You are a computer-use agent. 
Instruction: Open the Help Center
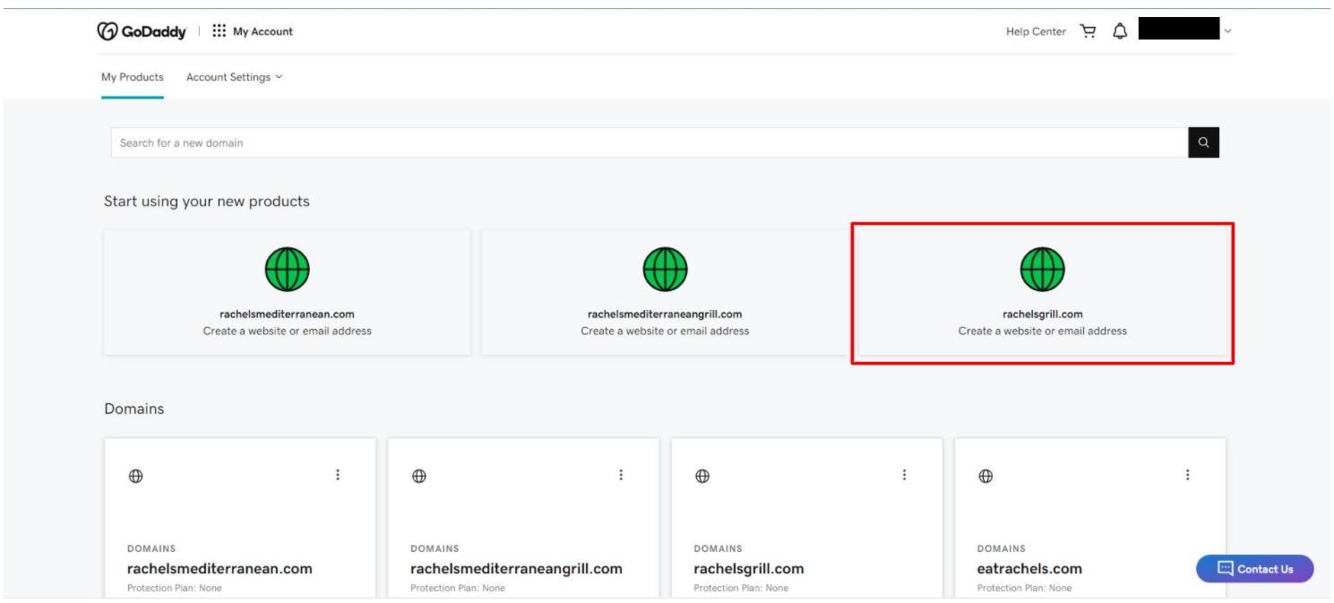[x=1036, y=31]
